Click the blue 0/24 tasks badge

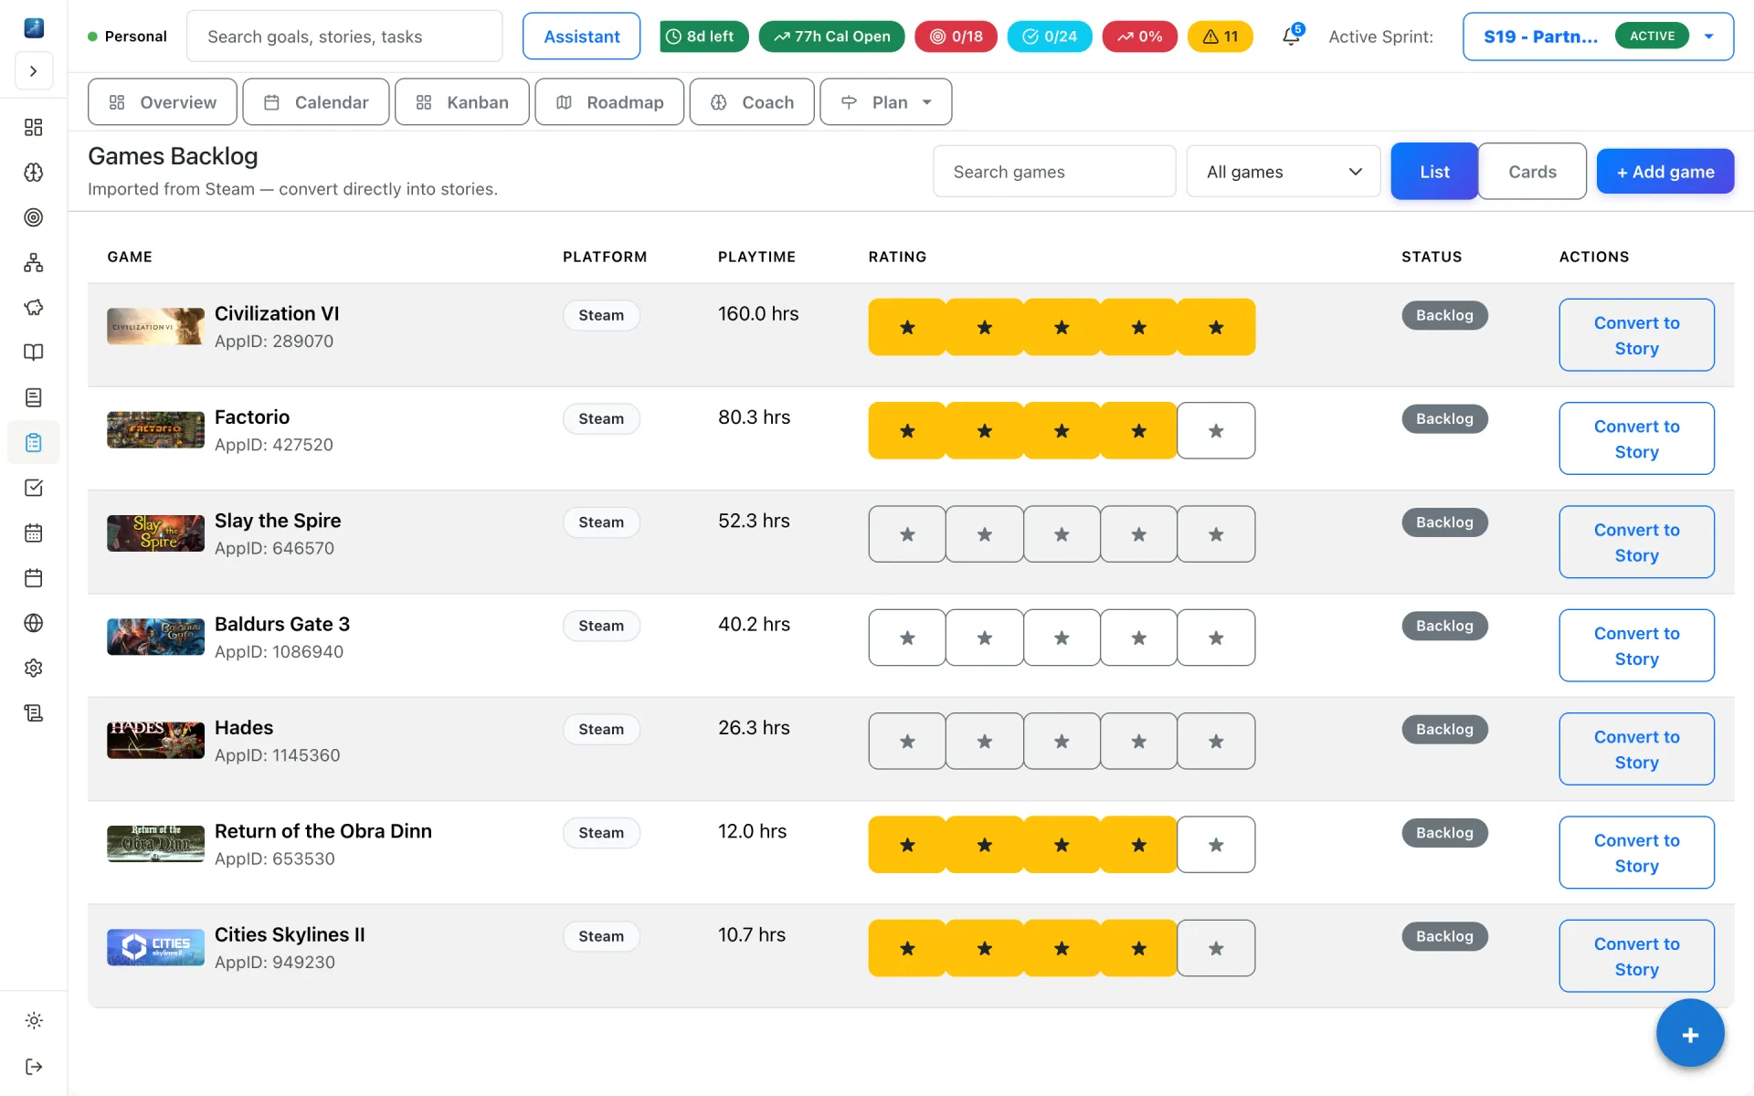[1050, 37]
